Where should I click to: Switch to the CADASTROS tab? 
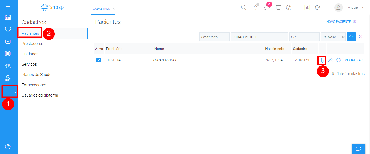point(101,9)
